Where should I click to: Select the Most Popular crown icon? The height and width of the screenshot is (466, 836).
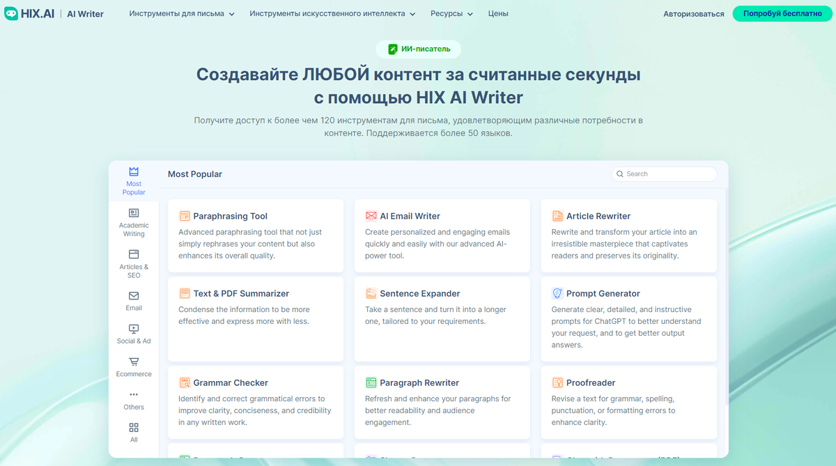[134, 171]
